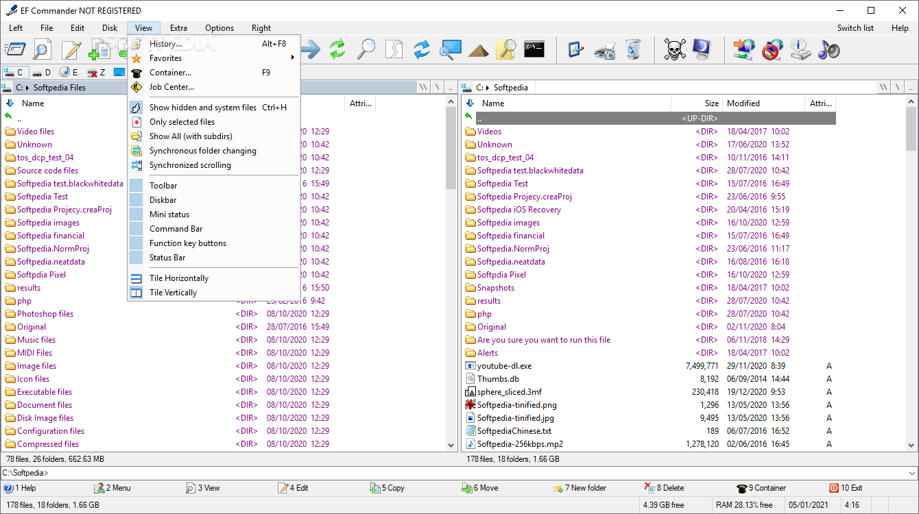The width and height of the screenshot is (919, 514).
Task: Open Container from the View menu
Action: [213, 73]
